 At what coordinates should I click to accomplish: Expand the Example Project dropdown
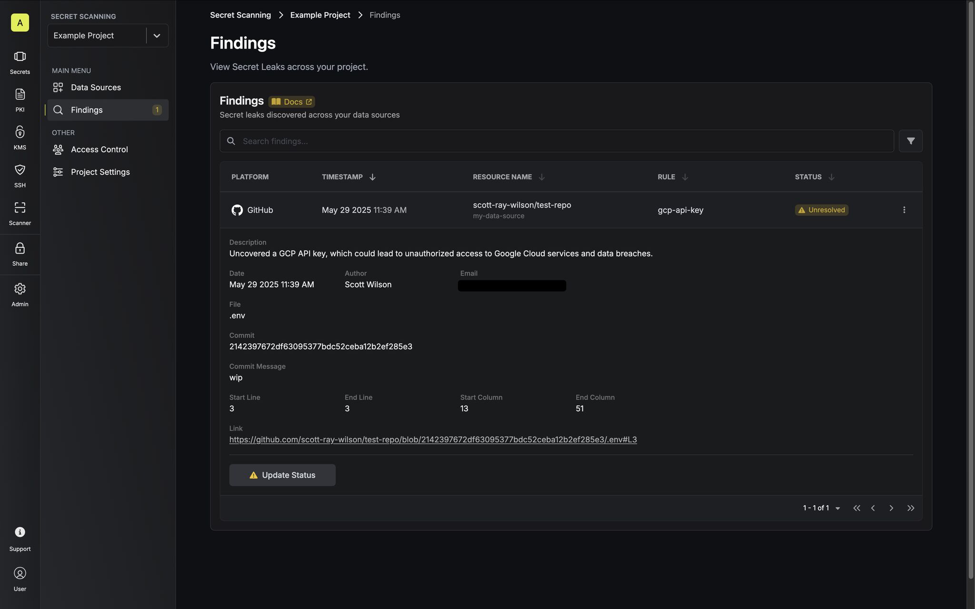pyautogui.click(x=157, y=36)
